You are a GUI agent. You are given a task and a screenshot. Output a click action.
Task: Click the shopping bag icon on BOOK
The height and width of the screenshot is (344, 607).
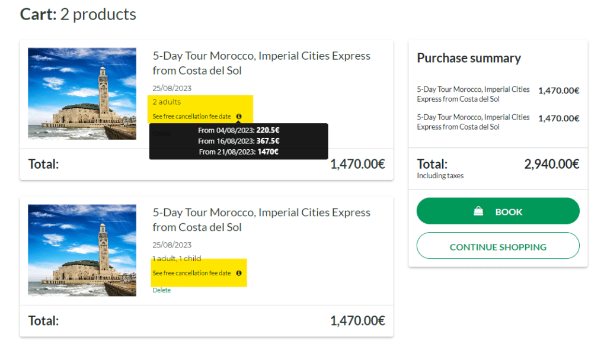coord(478,211)
